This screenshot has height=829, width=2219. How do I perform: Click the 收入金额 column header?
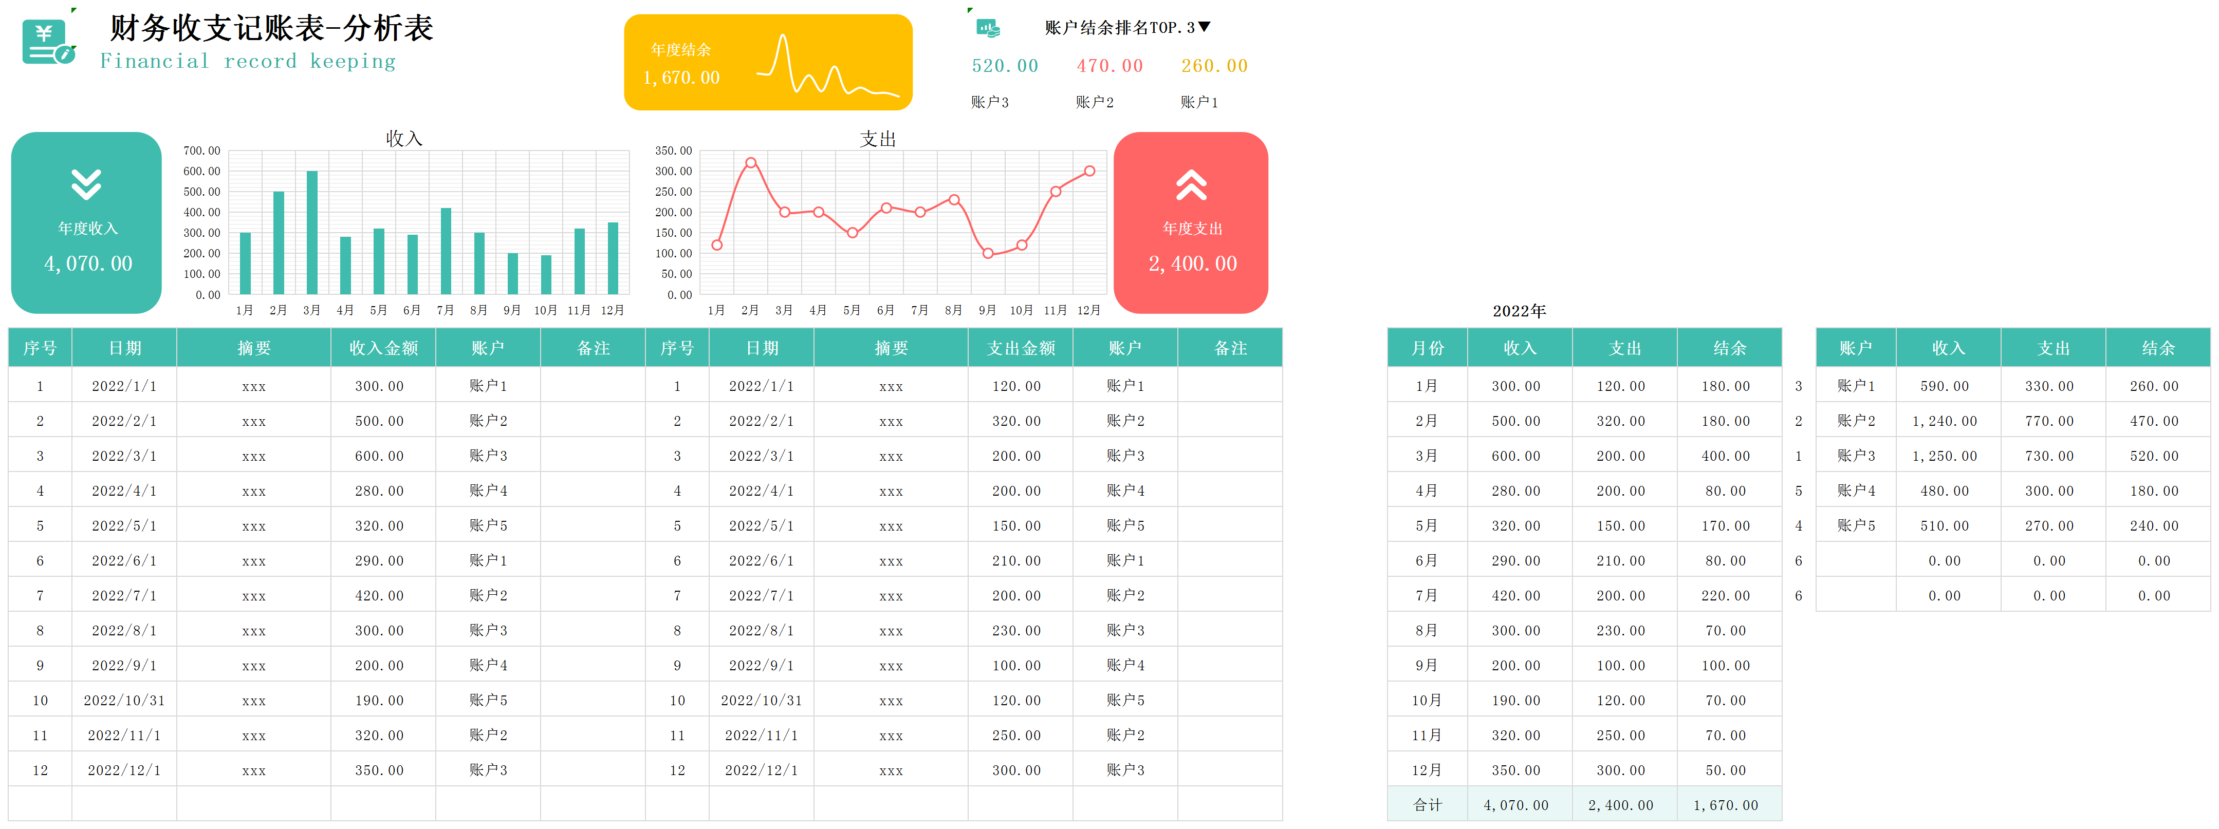(383, 348)
